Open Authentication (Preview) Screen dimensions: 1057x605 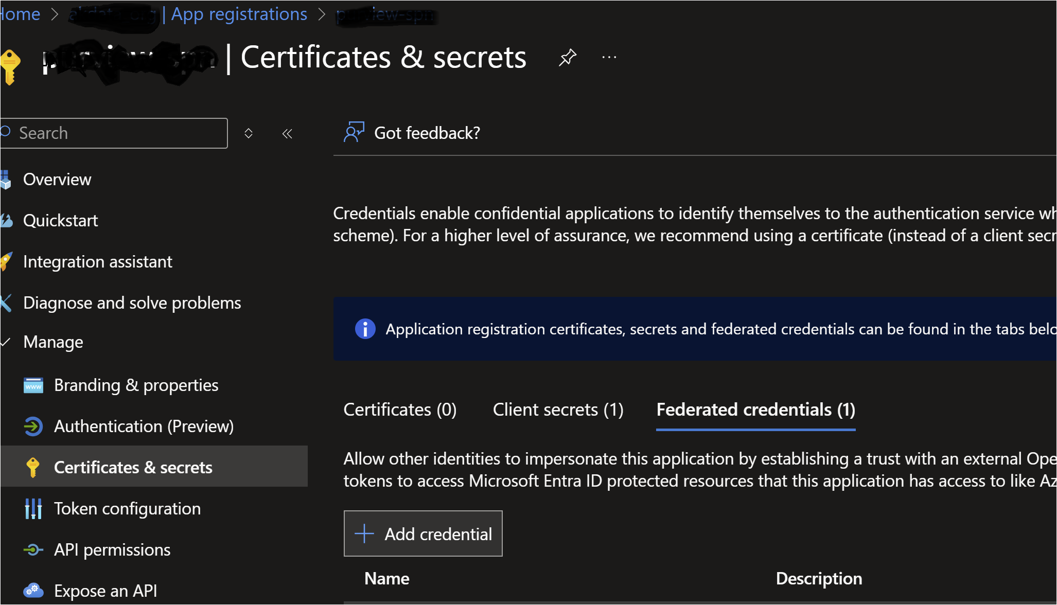[x=144, y=426]
